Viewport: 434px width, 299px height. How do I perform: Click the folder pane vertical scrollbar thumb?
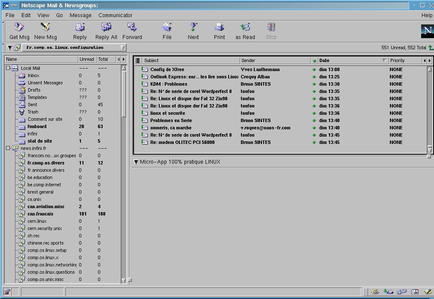tap(124, 94)
